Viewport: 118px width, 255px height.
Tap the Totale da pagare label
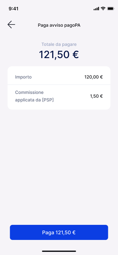[x=59, y=44]
